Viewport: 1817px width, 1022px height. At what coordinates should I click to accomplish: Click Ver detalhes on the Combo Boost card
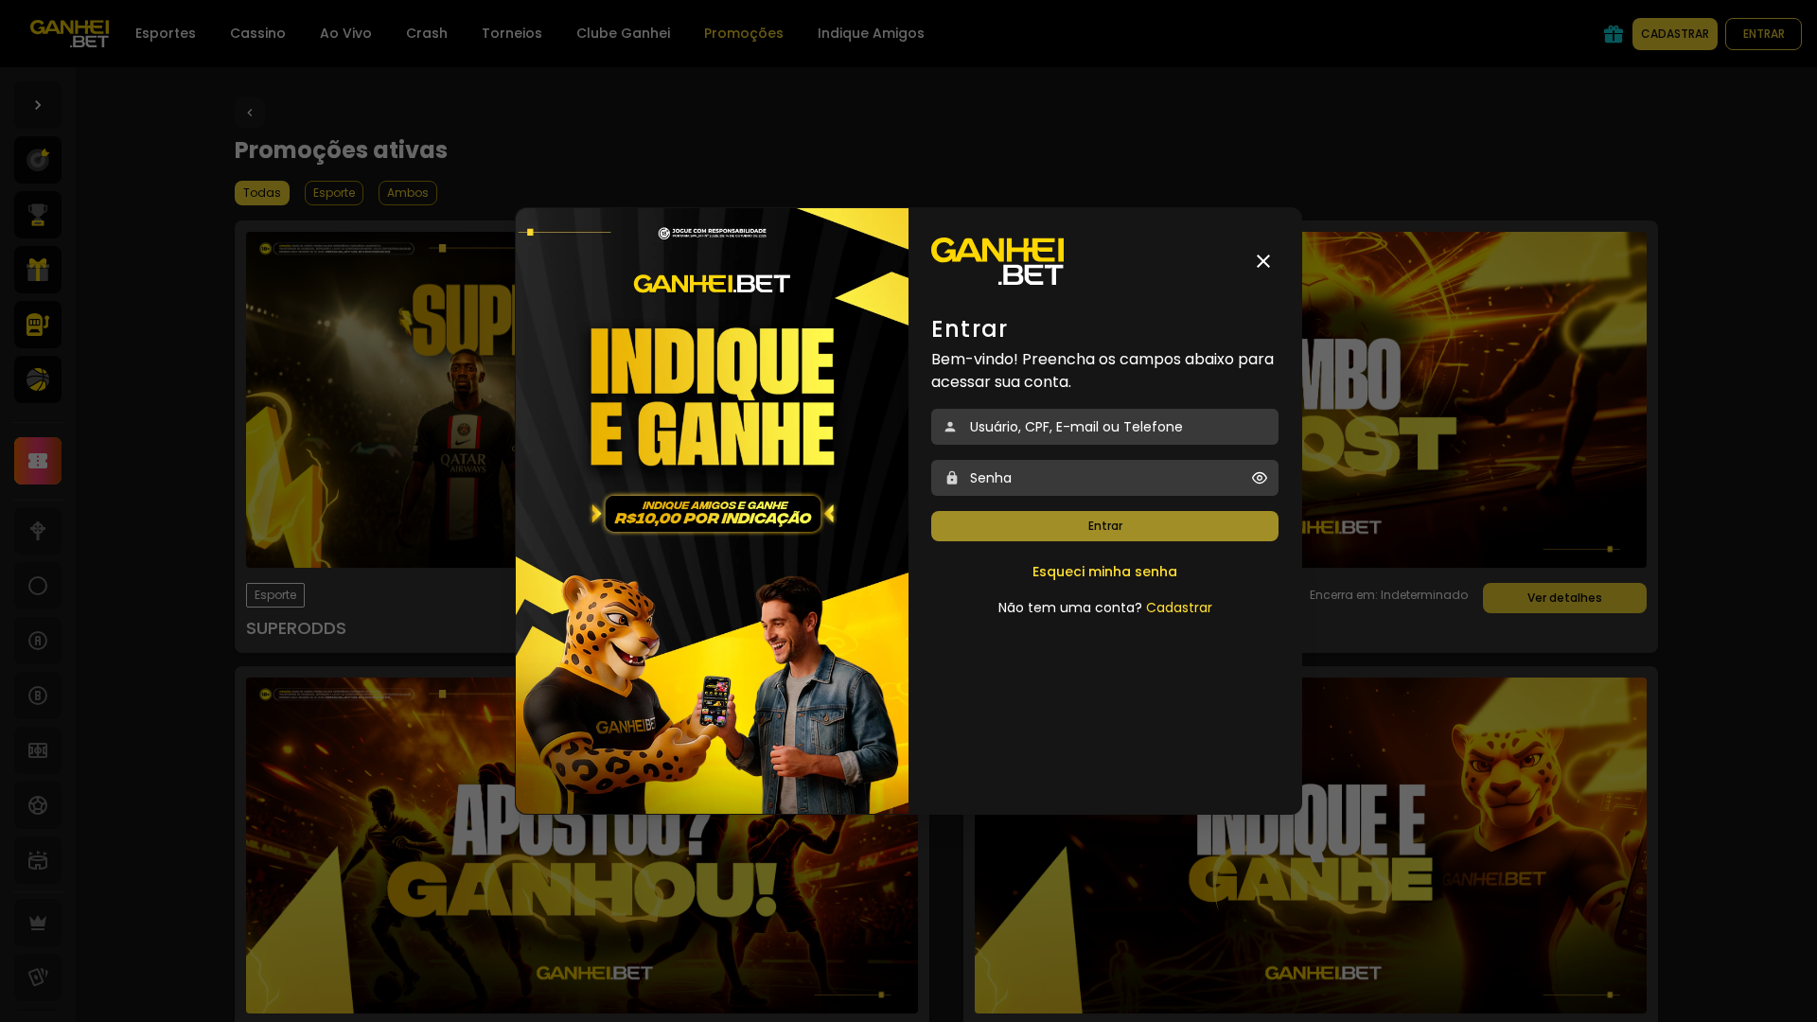click(x=1564, y=598)
